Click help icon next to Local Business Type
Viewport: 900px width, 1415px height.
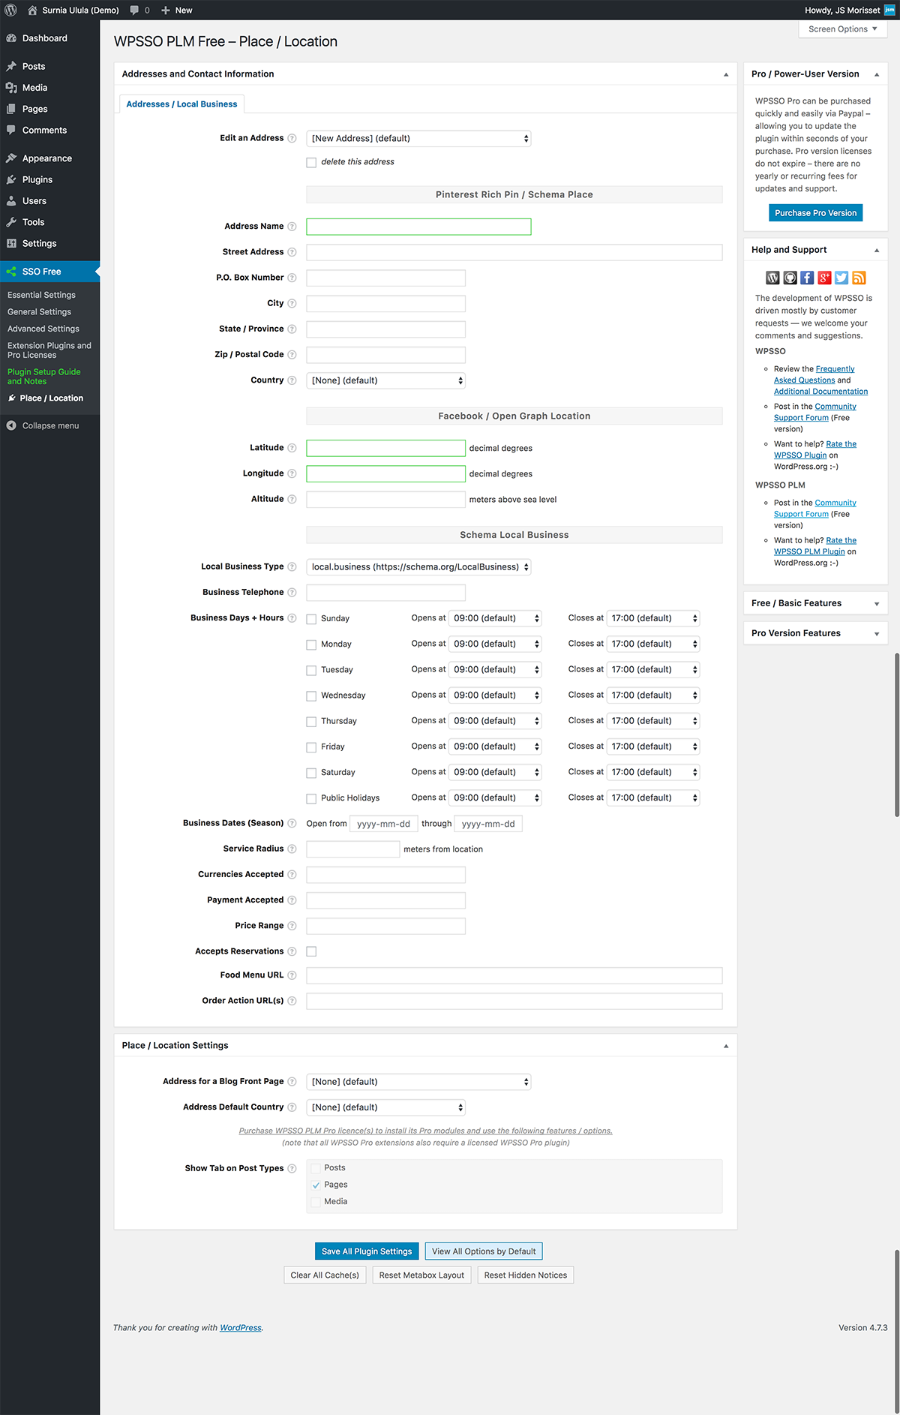(292, 567)
